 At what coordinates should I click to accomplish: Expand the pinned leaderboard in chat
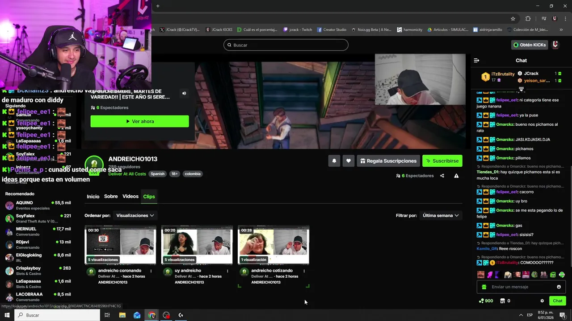pos(521,89)
